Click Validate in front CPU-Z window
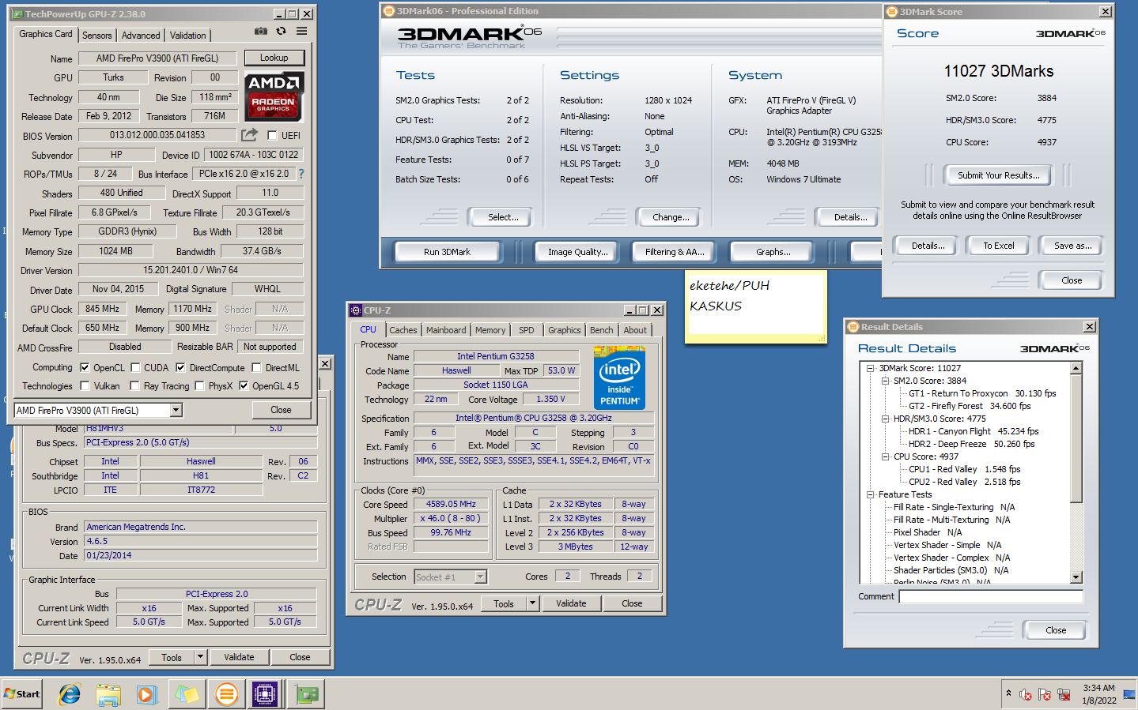Viewport: 1138px width, 710px height. click(x=571, y=603)
